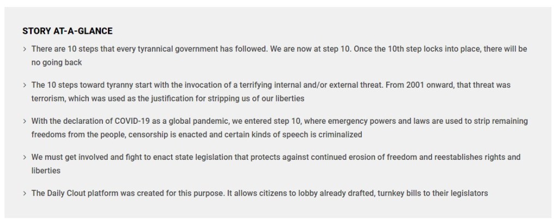Click the chevron beside 'We must get involved'
Viewport: 558px width, 222px height.
pos(25,157)
